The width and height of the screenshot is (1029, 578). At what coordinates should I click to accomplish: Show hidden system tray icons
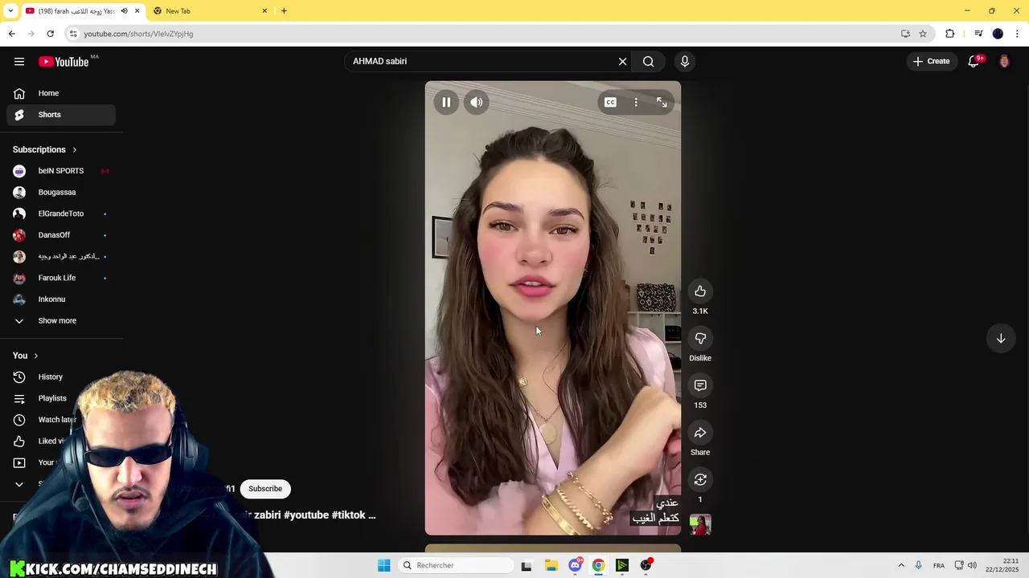coord(901,566)
